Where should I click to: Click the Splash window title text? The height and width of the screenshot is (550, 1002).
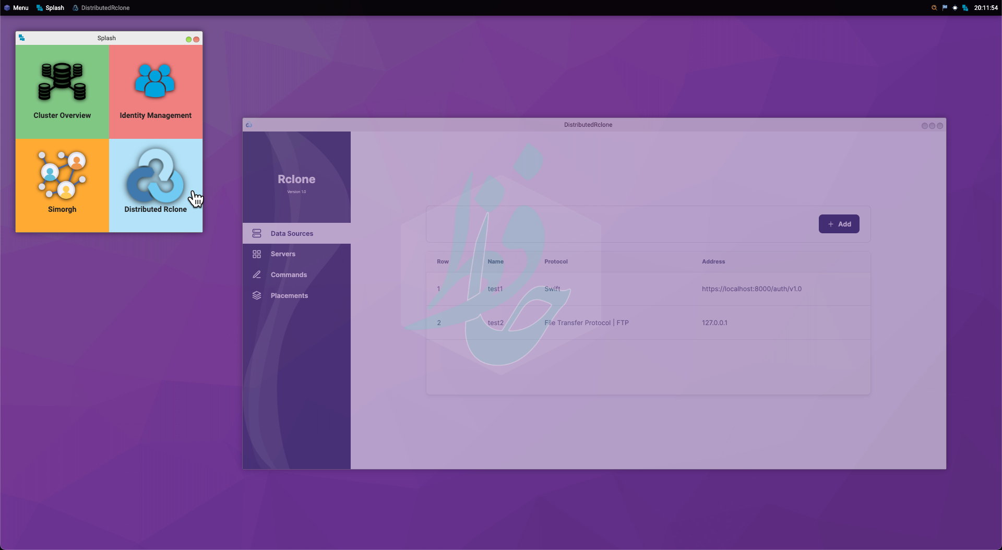(106, 38)
